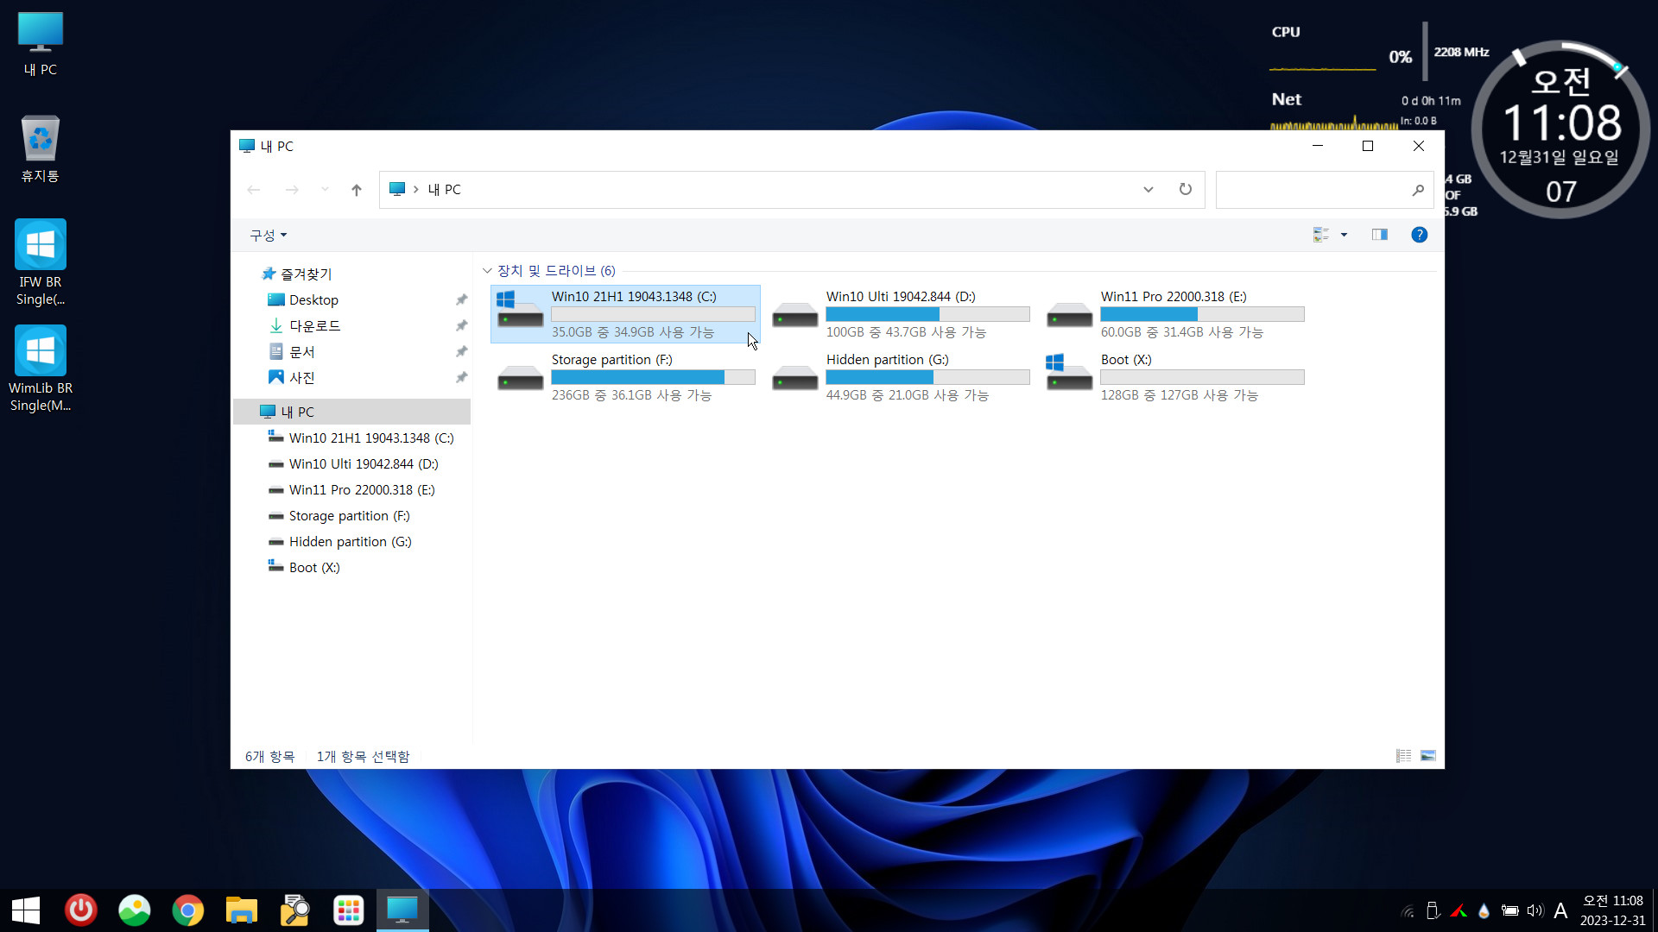Toggle the pin for 다운로드 in favorites
1658x932 pixels.
pyautogui.click(x=461, y=325)
